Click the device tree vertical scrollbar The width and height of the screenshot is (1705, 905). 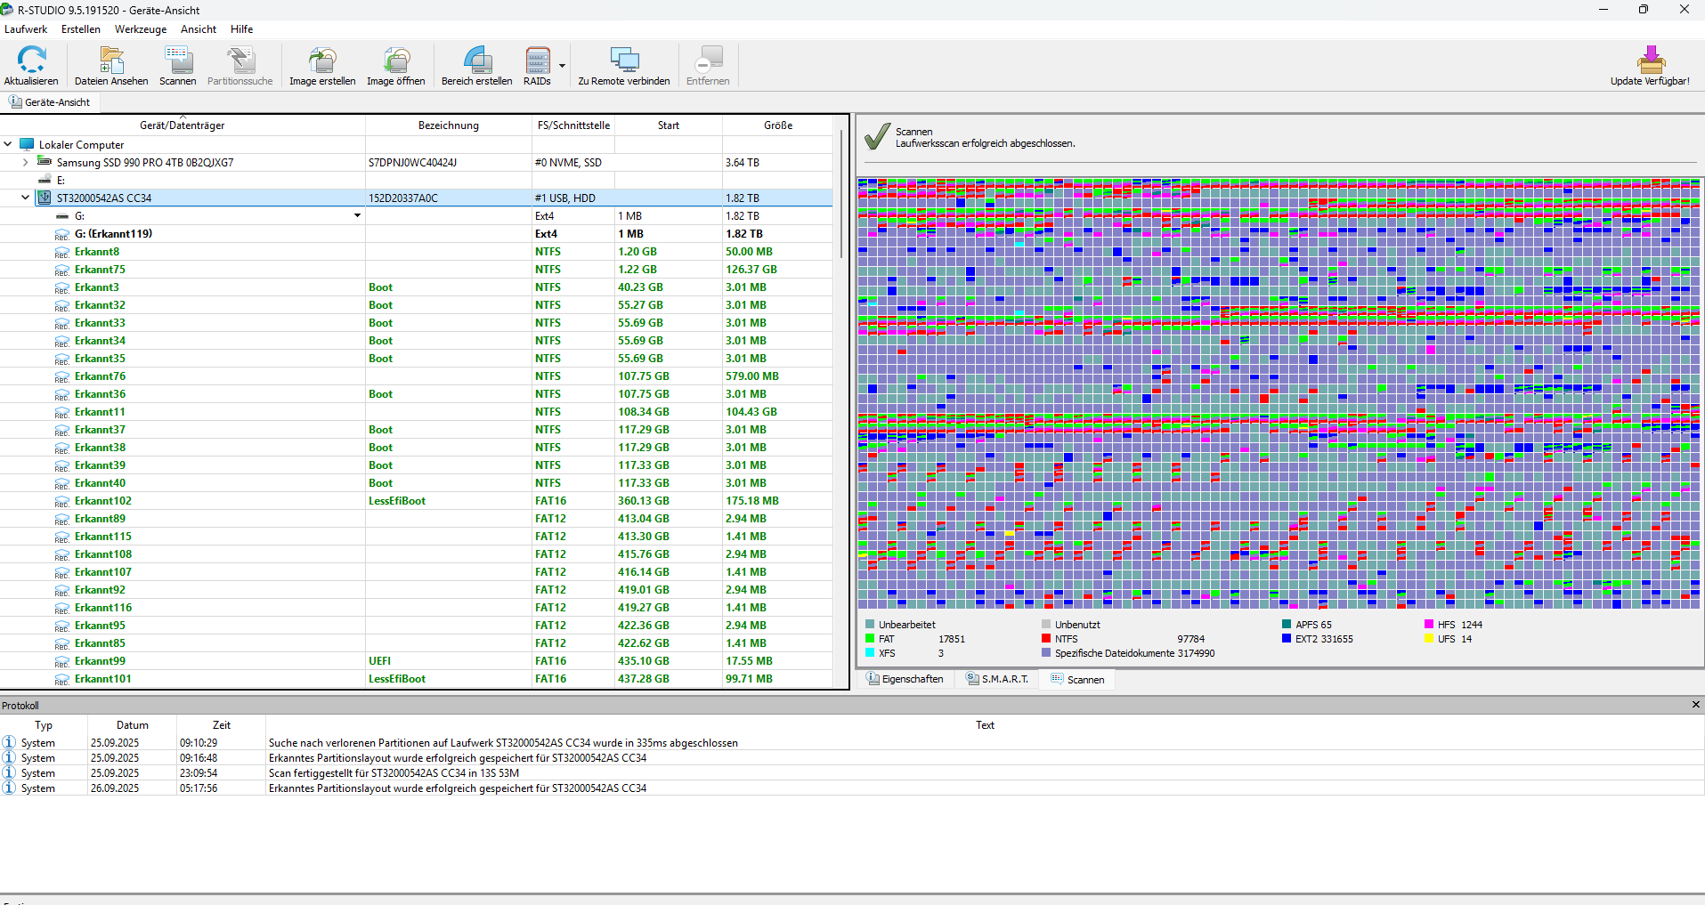click(x=841, y=196)
